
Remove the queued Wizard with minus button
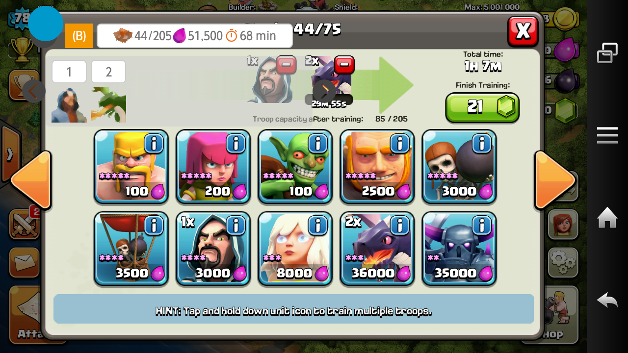286,64
